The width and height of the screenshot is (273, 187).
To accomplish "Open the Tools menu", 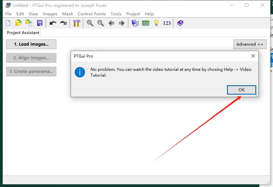I will (x=116, y=14).
